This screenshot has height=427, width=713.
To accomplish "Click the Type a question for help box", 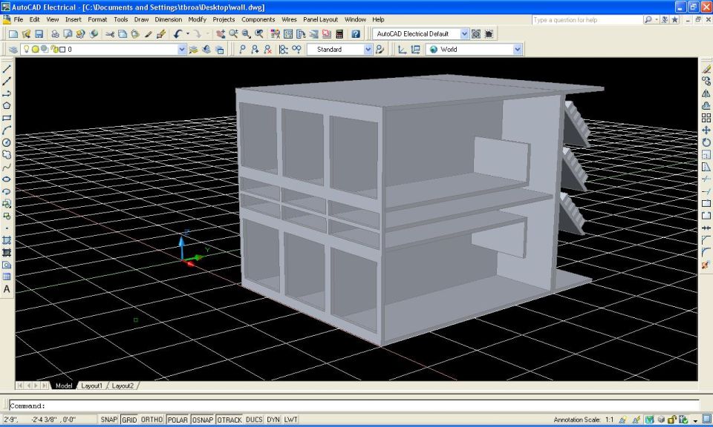I will pos(587,20).
